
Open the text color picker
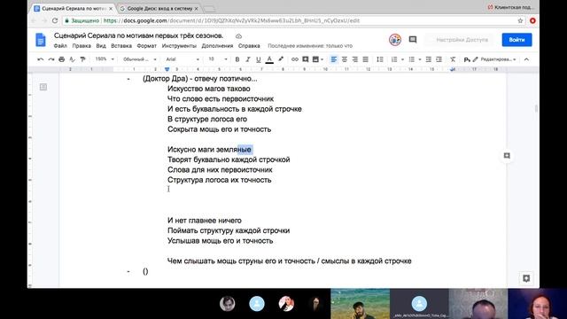(x=269, y=59)
